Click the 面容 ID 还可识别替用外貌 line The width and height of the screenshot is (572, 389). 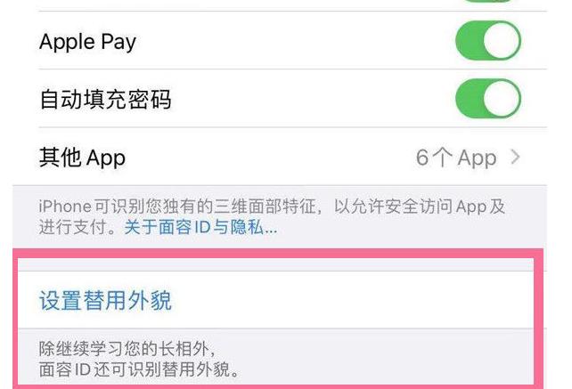pos(139,369)
